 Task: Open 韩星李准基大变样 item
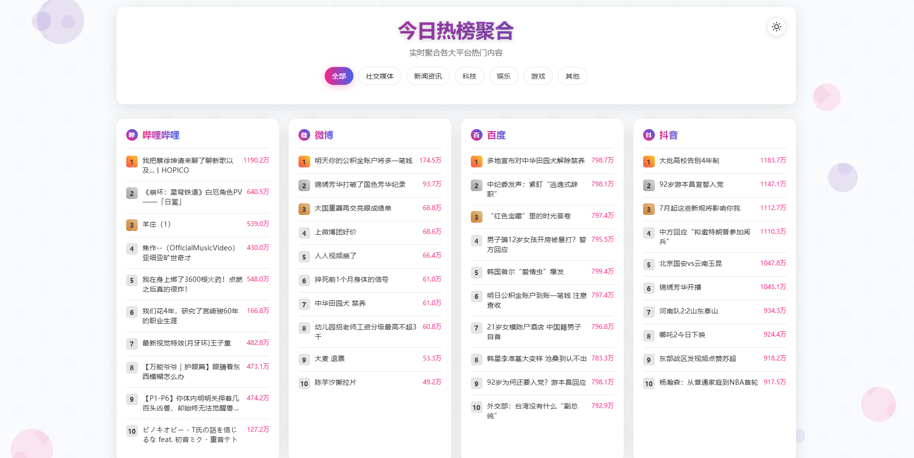pyautogui.click(x=537, y=359)
